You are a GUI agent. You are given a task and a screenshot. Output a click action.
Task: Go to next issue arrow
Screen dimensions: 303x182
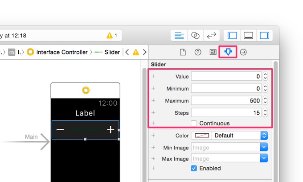[144, 52]
